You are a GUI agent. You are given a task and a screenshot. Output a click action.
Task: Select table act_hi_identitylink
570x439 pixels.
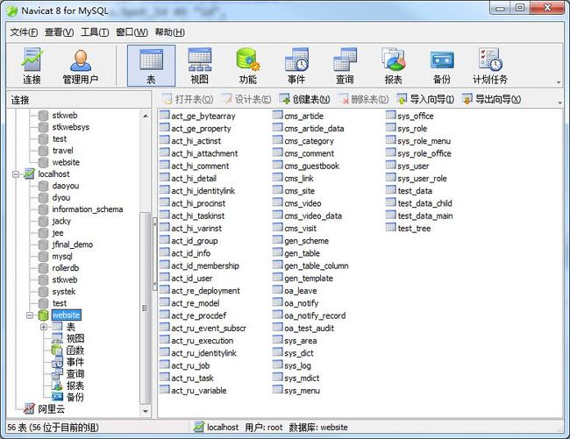[203, 191]
